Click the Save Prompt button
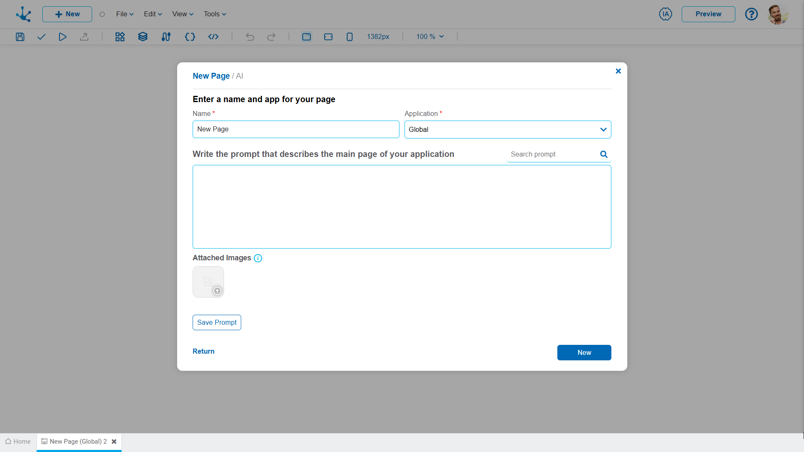The image size is (804, 452). coord(216,322)
